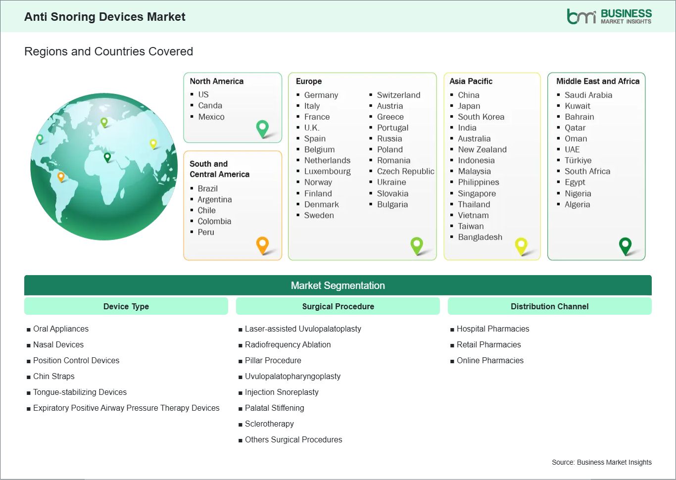Open the Surgical Procedure tab
The height and width of the screenshot is (480, 676).
coord(338,306)
